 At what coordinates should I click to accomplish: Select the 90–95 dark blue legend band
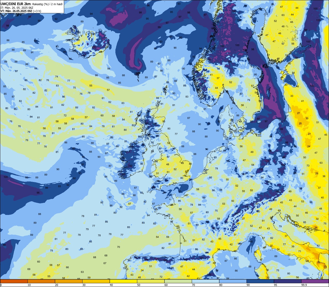(x=260, y=281)
